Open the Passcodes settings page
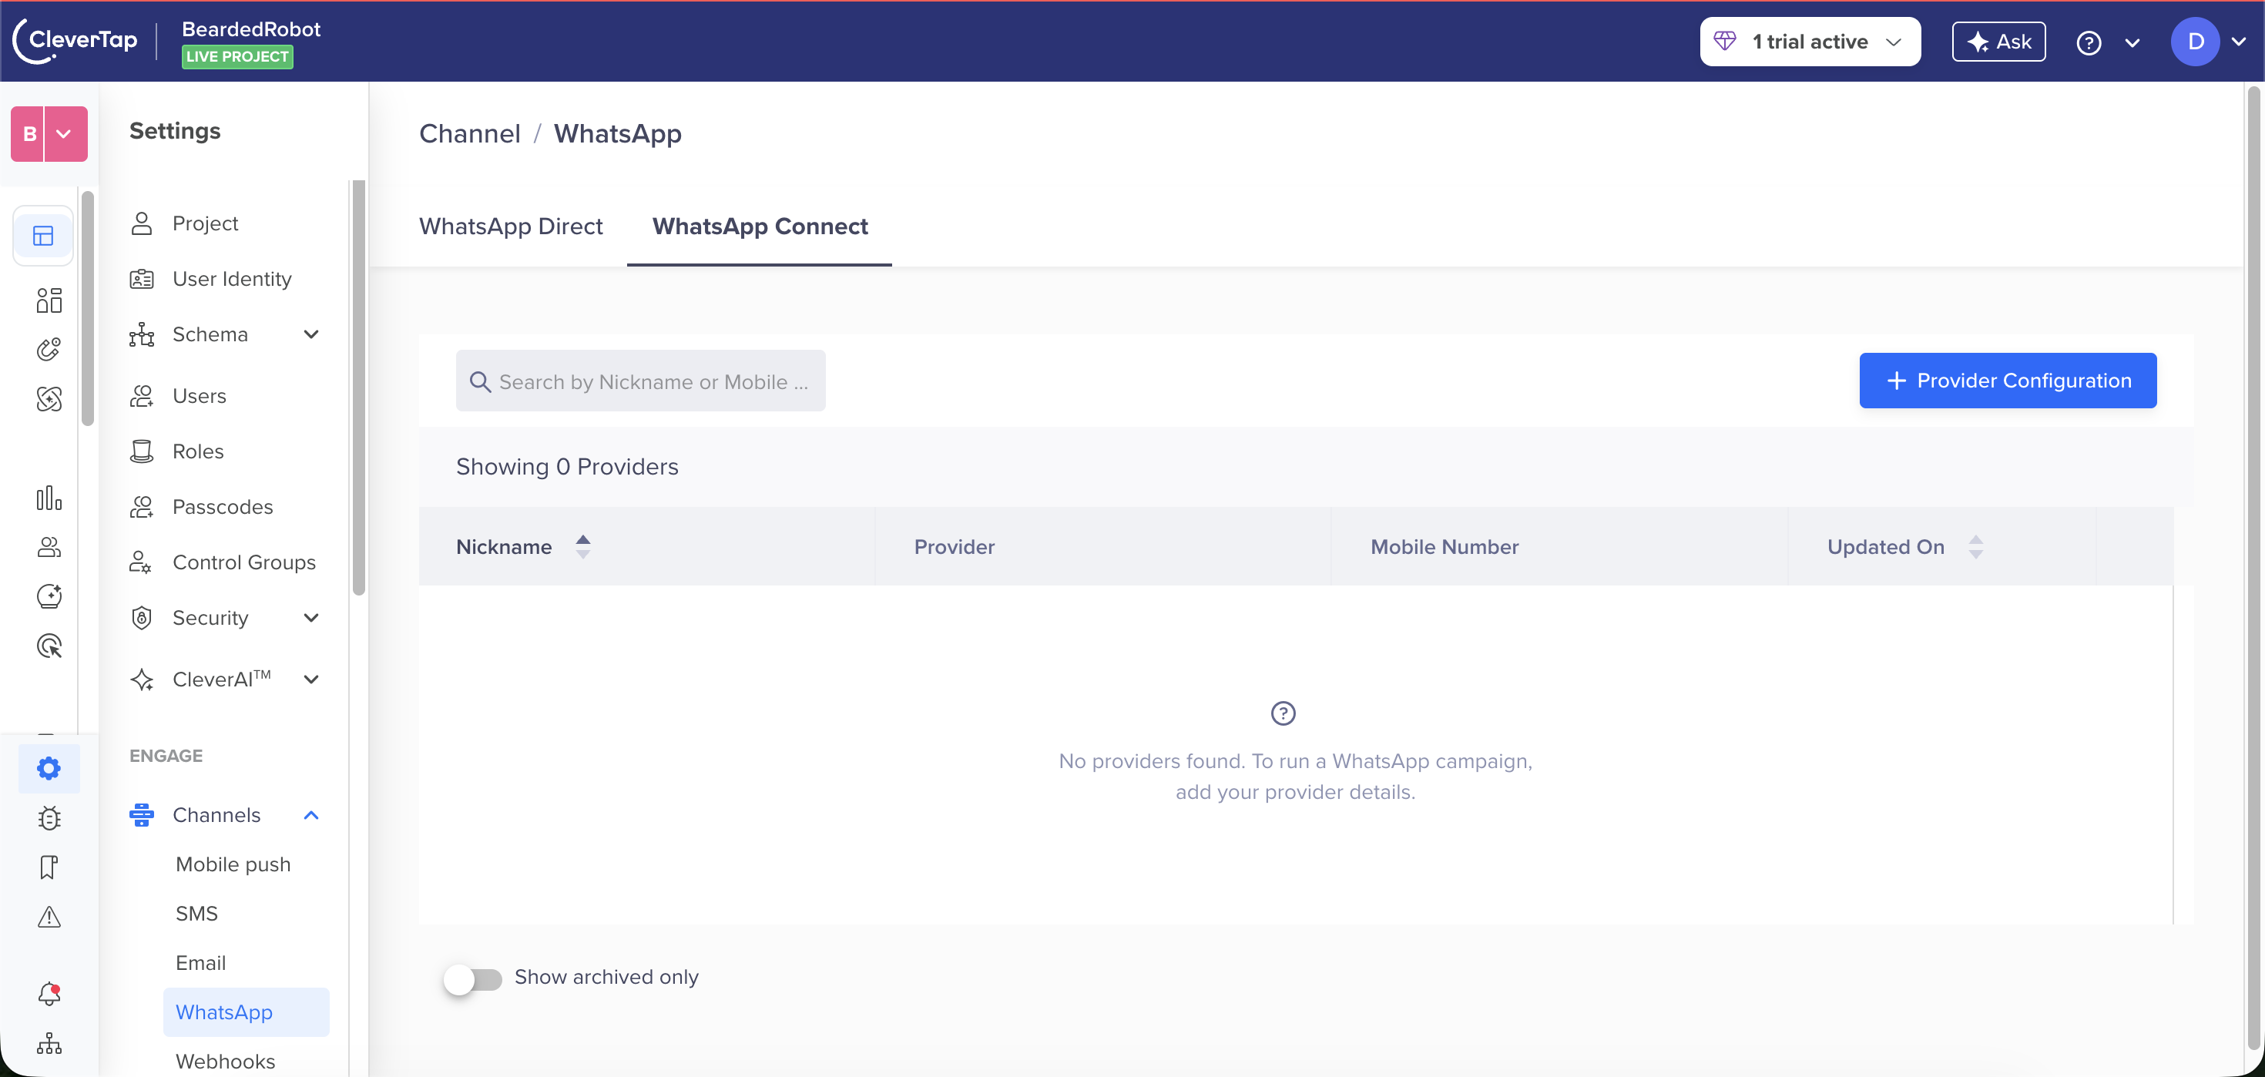This screenshot has width=2265, height=1077. tap(224, 507)
